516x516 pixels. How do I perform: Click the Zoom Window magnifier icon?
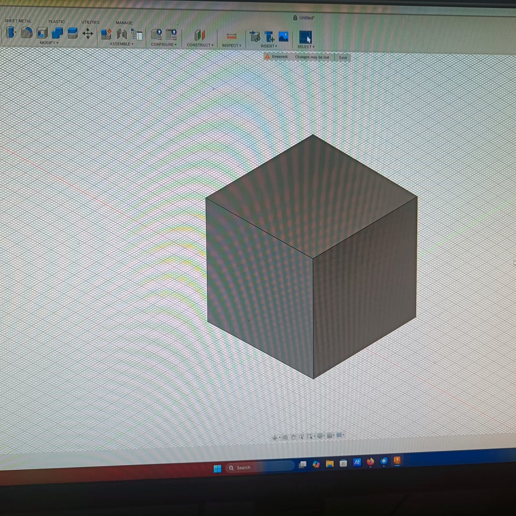coord(310,436)
